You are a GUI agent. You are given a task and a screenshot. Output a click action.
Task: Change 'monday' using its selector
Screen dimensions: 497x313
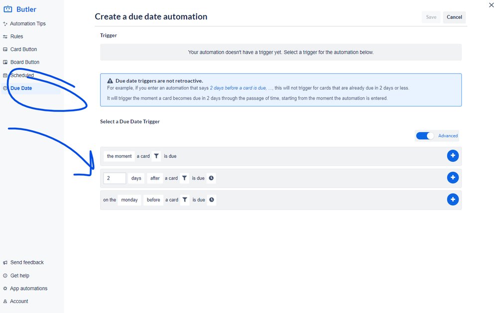[129, 200]
